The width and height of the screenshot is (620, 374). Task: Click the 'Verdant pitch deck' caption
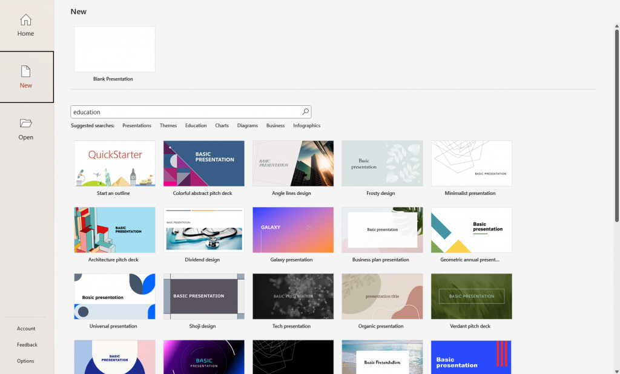pyautogui.click(x=470, y=326)
